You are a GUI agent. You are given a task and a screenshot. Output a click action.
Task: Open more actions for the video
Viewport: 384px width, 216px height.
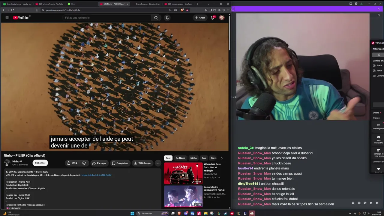click(x=158, y=163)
